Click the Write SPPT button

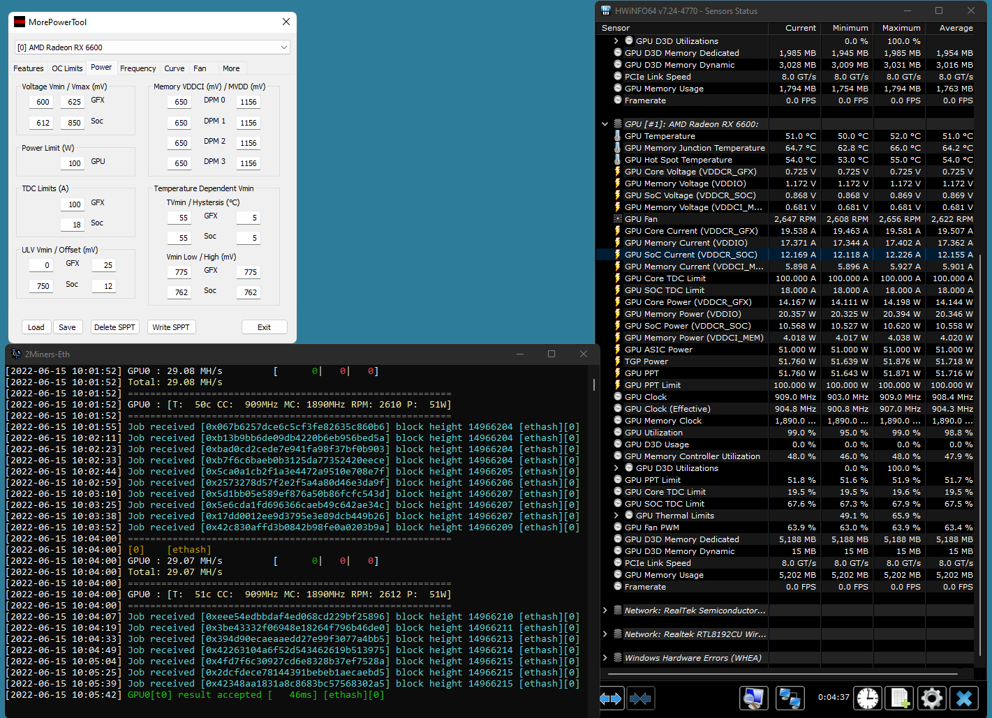[171, 327]
